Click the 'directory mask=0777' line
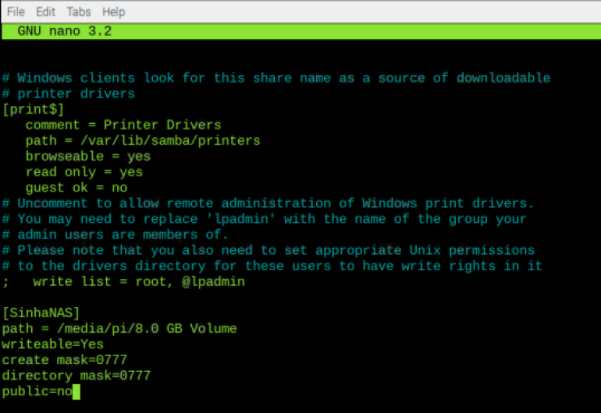This screenshot has height=413, width=601. click(76, 376)
